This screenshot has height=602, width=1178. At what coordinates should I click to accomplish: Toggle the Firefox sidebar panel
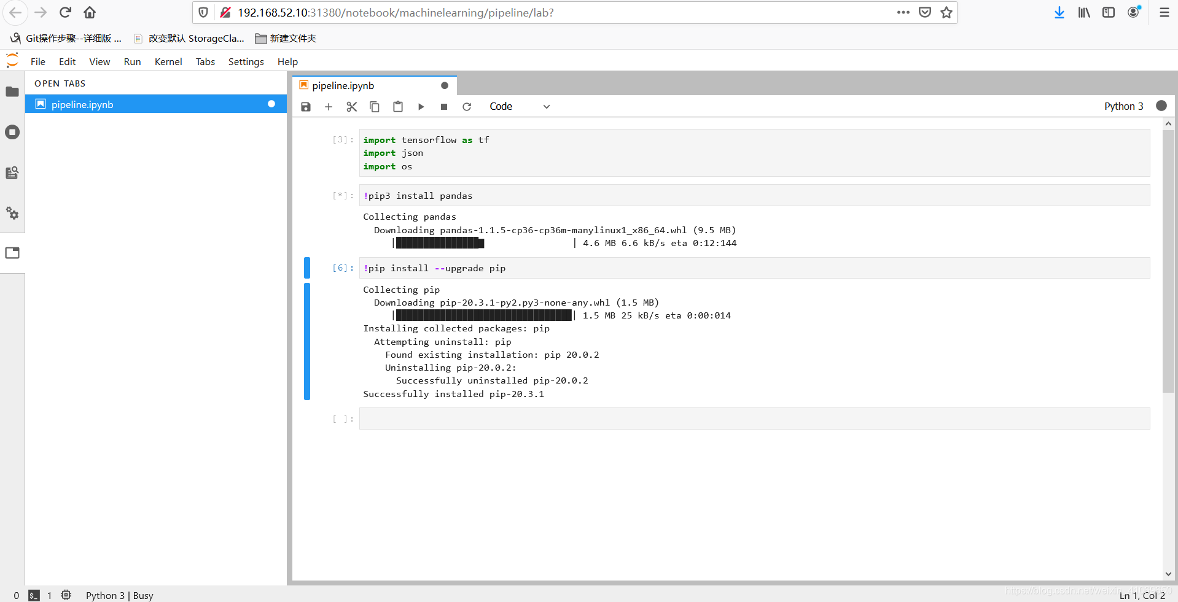click(x=1108, y=12)
